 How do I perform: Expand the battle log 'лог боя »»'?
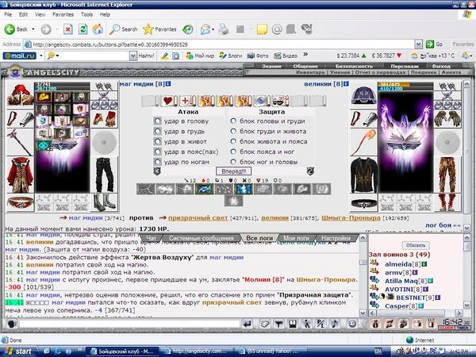(443, 225)
